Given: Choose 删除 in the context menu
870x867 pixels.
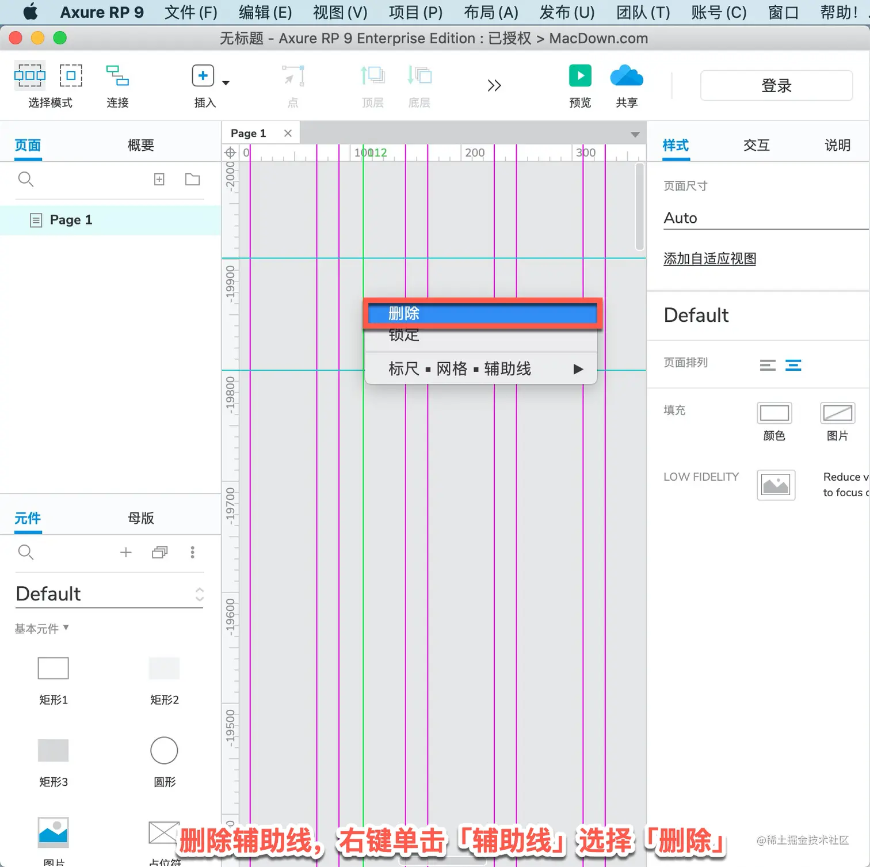Looking at the screenshot, I should pyautogui.click(x=482, y=314).
